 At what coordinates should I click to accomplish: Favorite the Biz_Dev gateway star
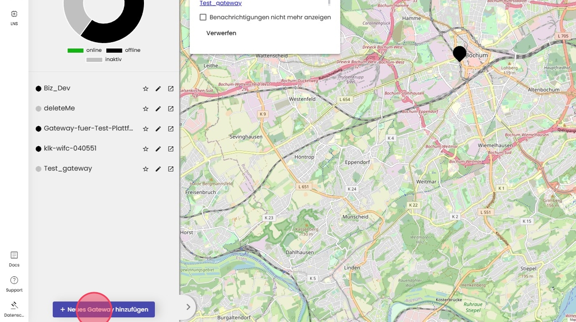146,89
